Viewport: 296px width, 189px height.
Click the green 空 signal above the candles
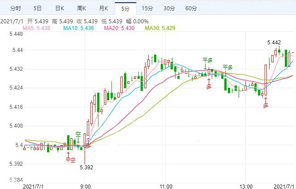(78, 134)
